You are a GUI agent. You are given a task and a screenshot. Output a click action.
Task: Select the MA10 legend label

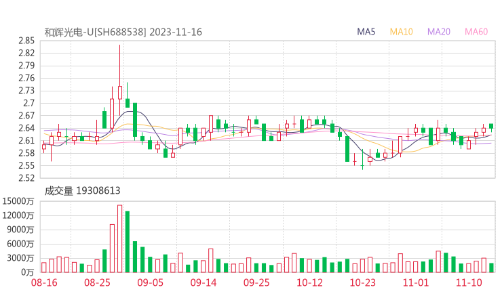401,32
